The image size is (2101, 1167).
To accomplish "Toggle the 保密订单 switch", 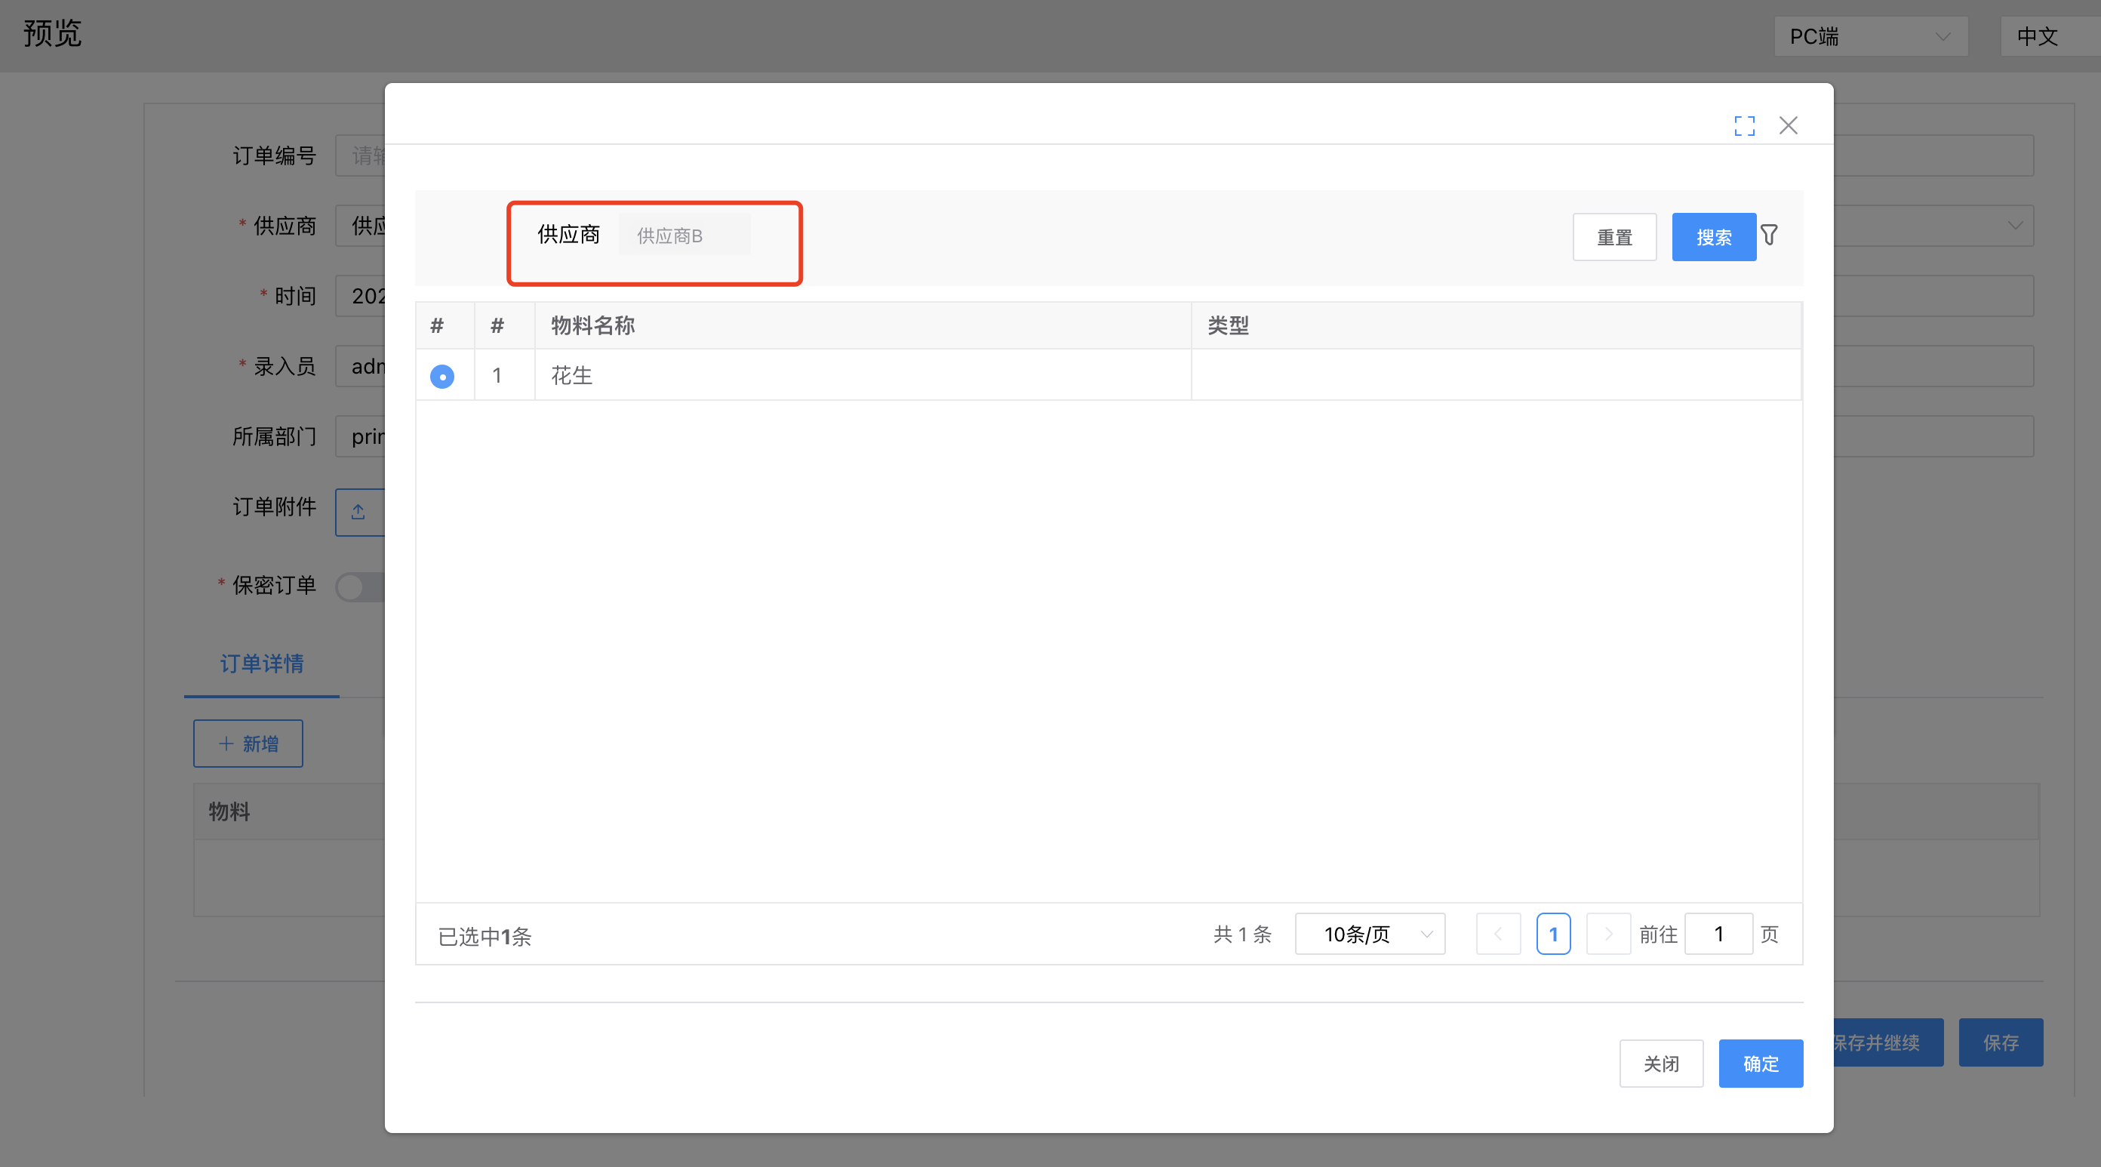I will 361,587.
